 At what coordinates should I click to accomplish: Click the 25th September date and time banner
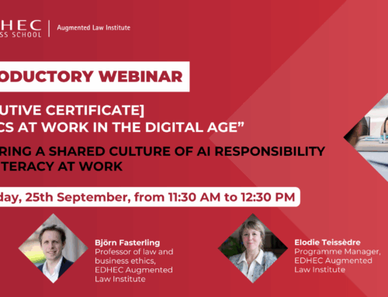point(150,197)
